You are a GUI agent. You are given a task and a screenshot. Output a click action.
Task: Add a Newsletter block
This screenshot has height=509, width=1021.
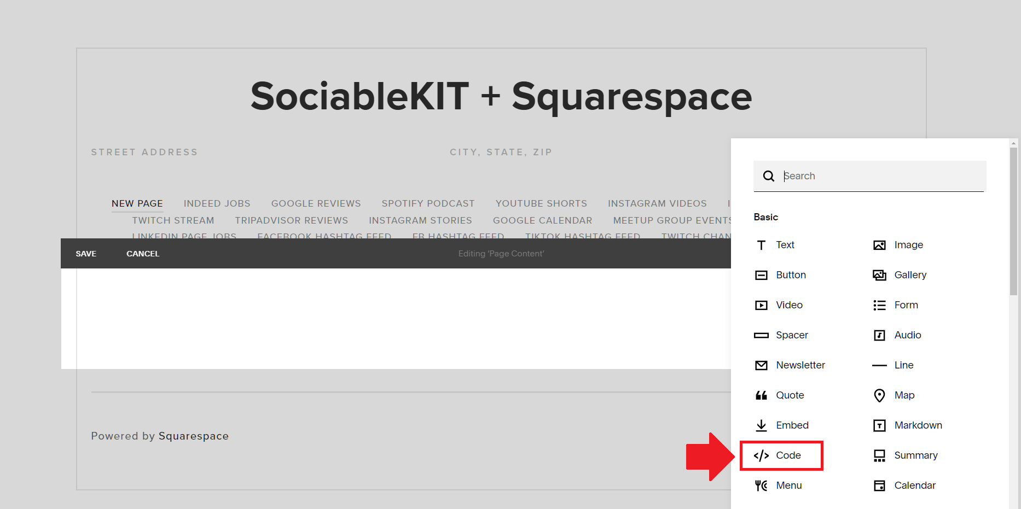pyautogui.click(x=800, y=365)
